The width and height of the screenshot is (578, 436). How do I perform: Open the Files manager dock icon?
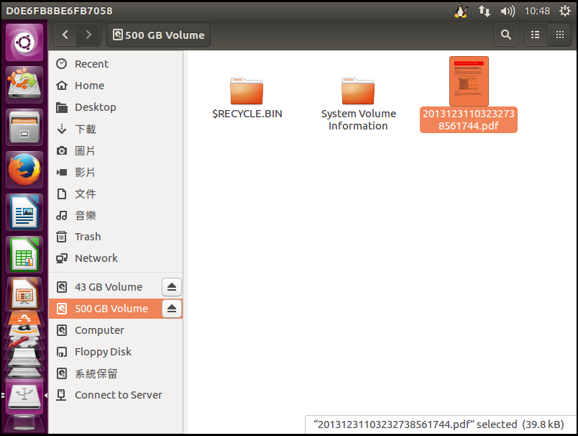tap(24, 127)
